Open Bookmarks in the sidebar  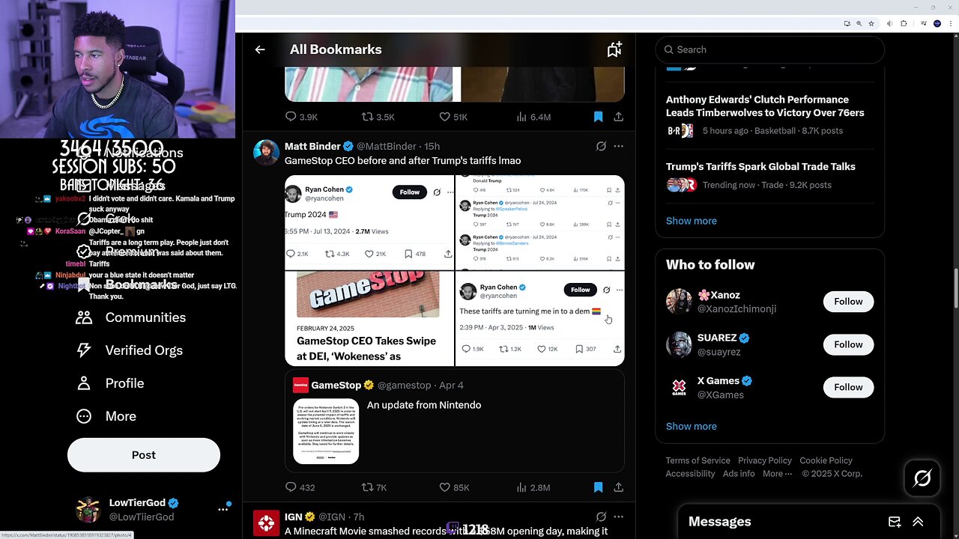pyautogui.click(x=127, y=284)
